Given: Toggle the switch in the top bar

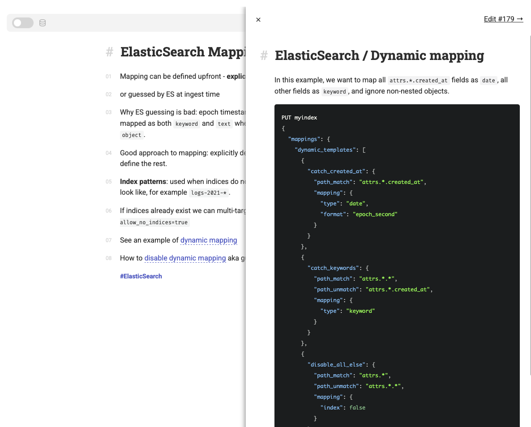Looking at the screenshot, I should [23, 23].
